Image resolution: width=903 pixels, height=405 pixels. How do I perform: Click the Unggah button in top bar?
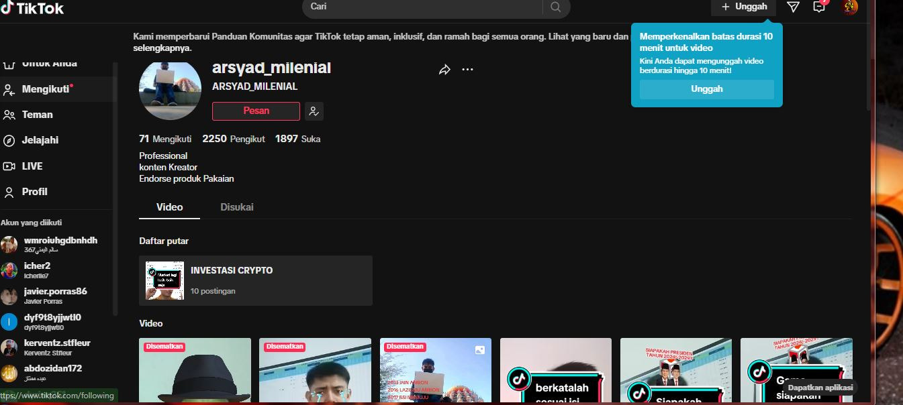(744, 7)
